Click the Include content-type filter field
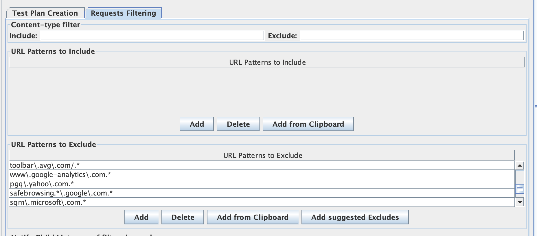The width and height of the screenshot is (537, 236). tap(152, 35)
